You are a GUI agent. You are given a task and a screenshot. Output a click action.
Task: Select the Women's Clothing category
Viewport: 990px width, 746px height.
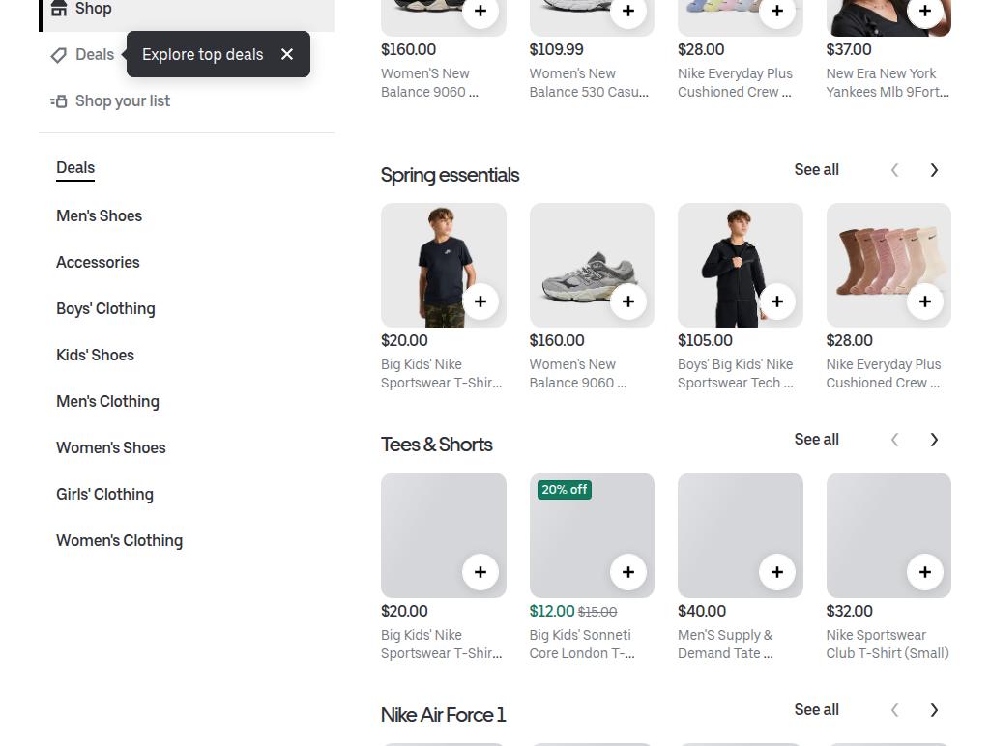tap(119, 541)
